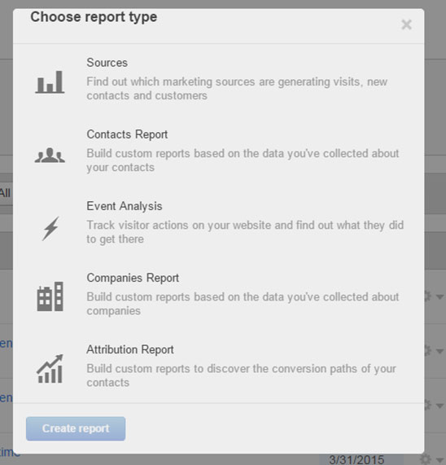The width and height of the screenshot is (446, 465).
Task: Choose the Contacts Report option title
Action: [127, 134]
